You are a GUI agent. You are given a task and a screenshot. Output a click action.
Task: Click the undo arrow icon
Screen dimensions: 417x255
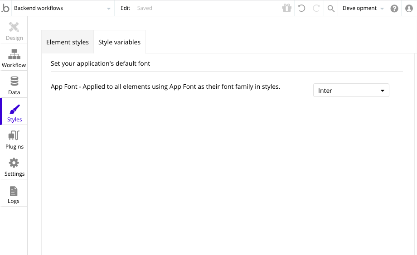[301, 8]
